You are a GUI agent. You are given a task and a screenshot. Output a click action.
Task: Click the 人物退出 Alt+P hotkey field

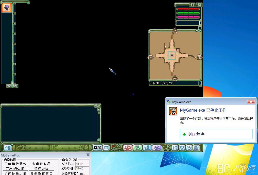(82, 164)
